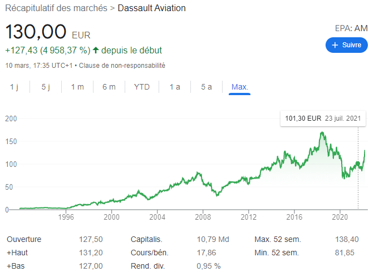Click the 200 y-axis label
379x272 pixels.
coord(11,118)
